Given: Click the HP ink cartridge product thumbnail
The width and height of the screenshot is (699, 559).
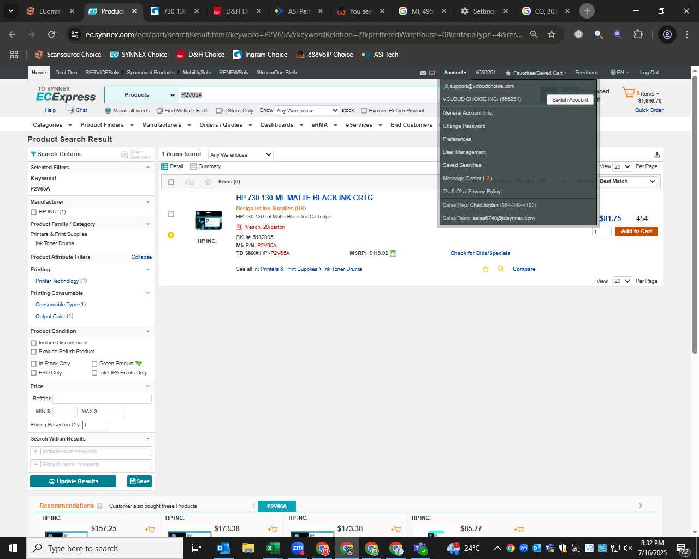Looking at the screenshot, I should click(208, 220).
